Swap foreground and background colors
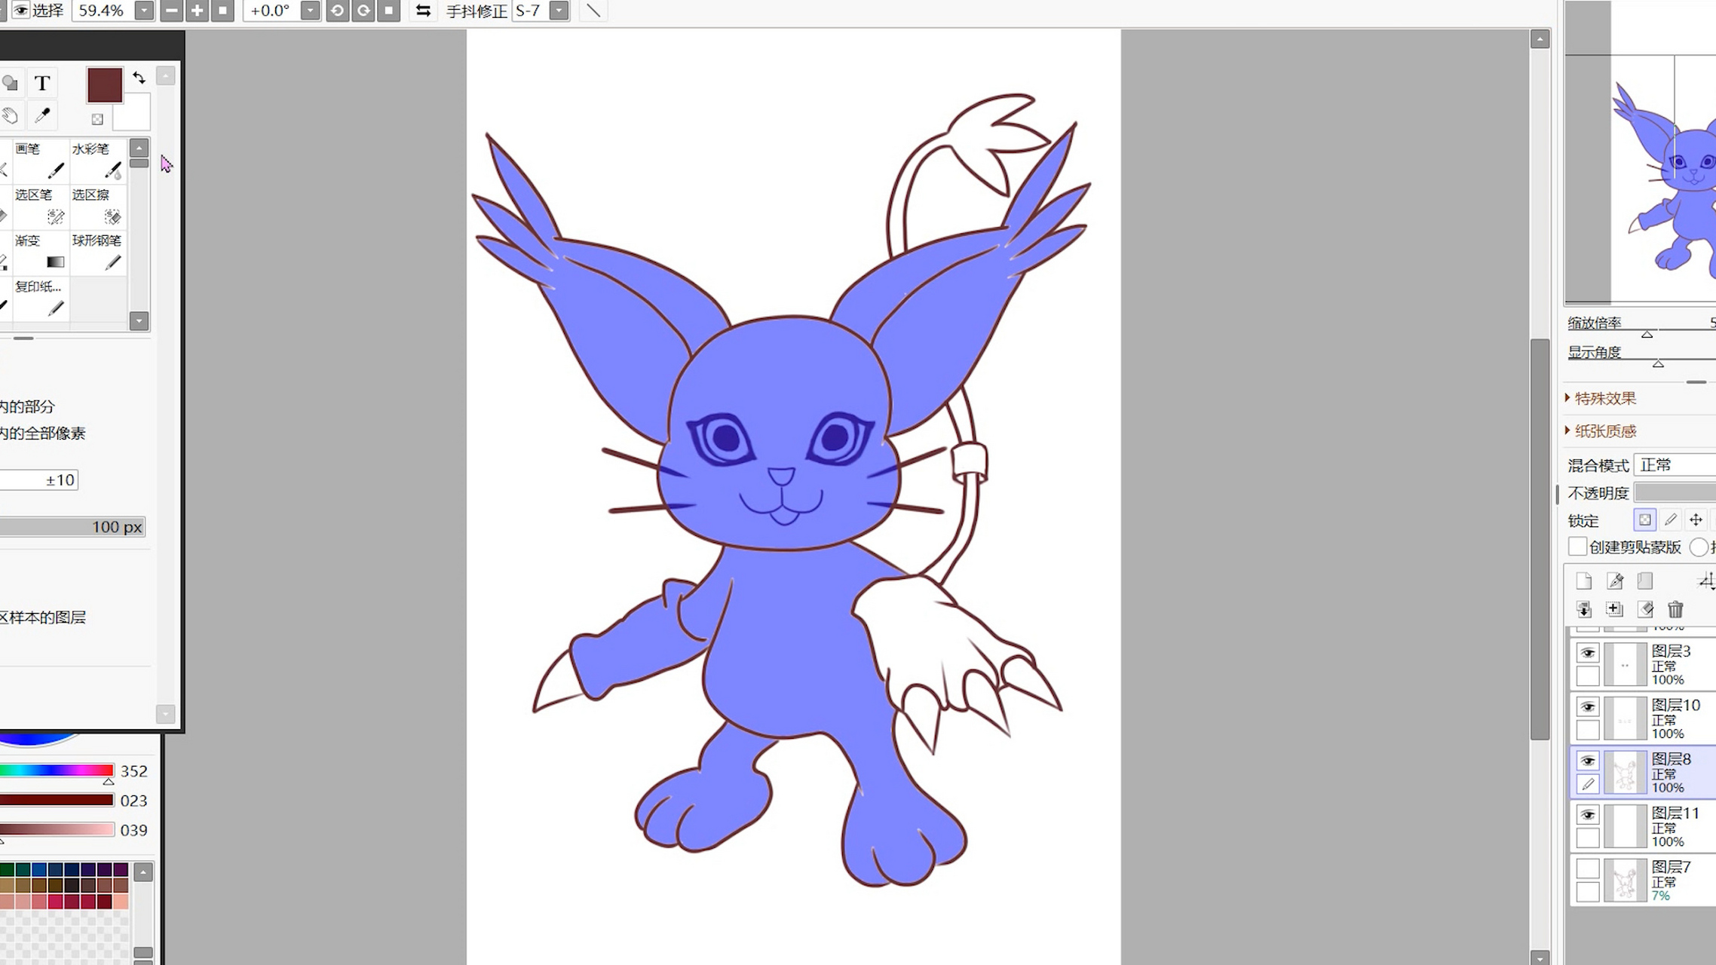The image size is (1716, 965). point(139,78)
